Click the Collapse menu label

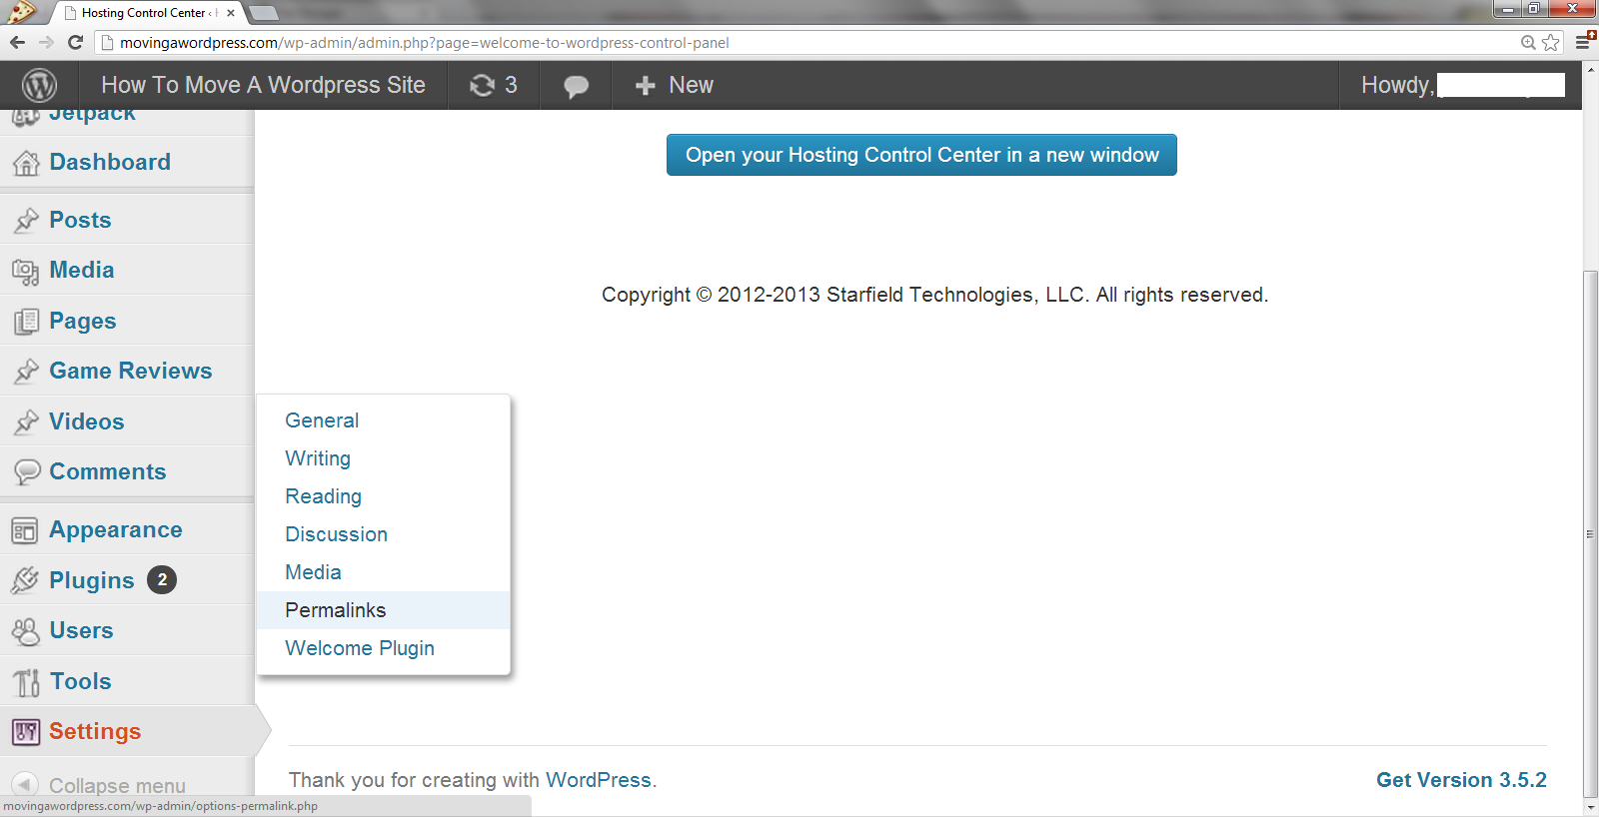tap(117, 786)
